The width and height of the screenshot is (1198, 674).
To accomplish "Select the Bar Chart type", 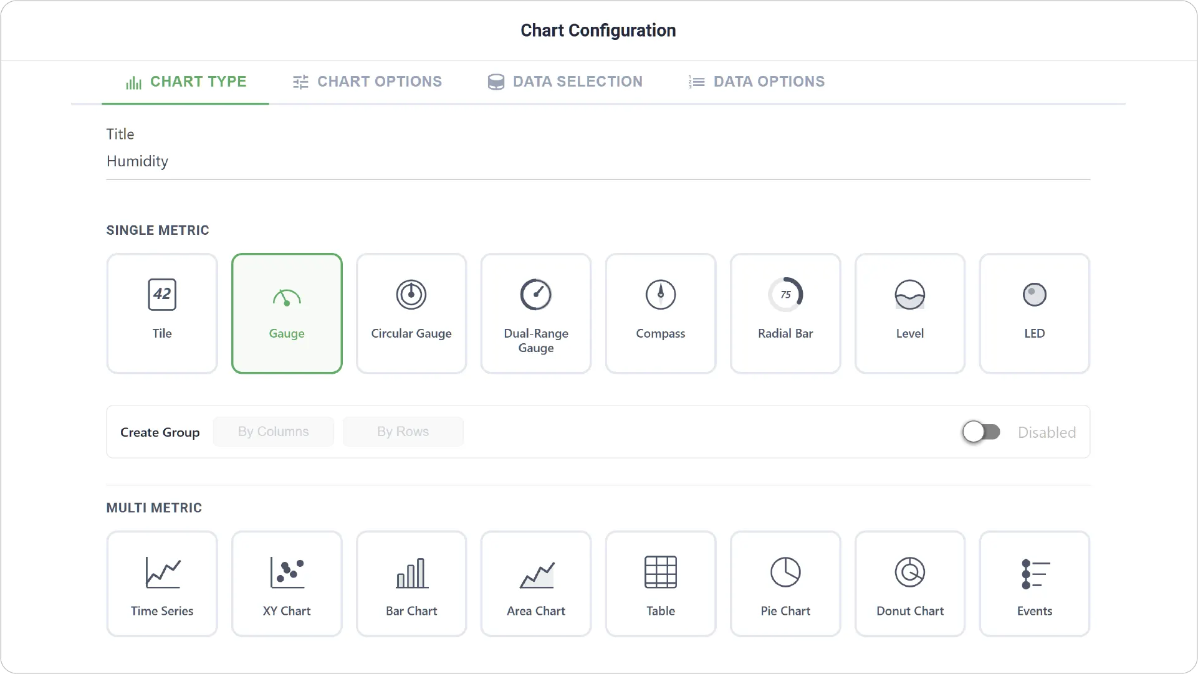I will point(411,584).
